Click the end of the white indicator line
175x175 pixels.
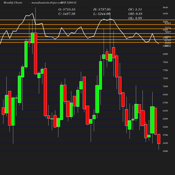coord(159,44)
